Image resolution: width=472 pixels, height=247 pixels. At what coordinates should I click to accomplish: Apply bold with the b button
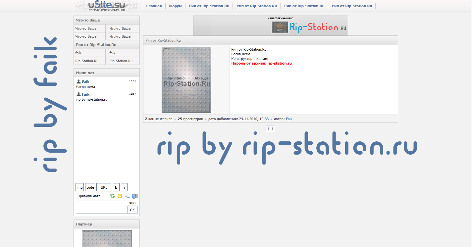click(116, 187)
